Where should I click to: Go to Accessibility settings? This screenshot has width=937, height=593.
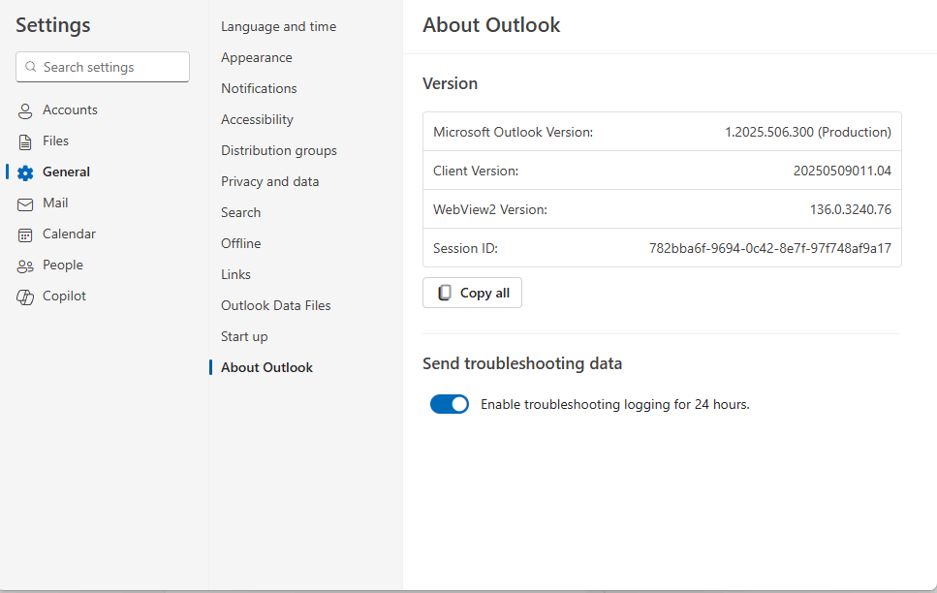coord(257,119)
